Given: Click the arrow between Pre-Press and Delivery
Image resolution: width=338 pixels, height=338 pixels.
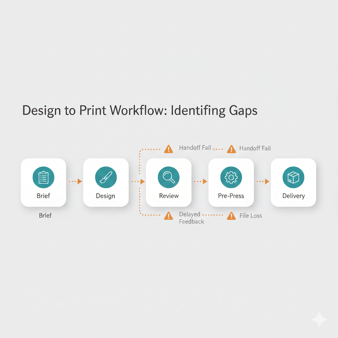Looking at the screenshot, I should pos(263,181).
